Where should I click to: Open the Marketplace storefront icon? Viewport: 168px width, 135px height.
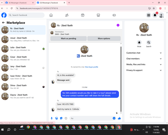[x=98, y=15]
